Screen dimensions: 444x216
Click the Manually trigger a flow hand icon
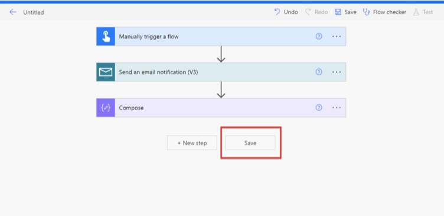pos(106,36)
